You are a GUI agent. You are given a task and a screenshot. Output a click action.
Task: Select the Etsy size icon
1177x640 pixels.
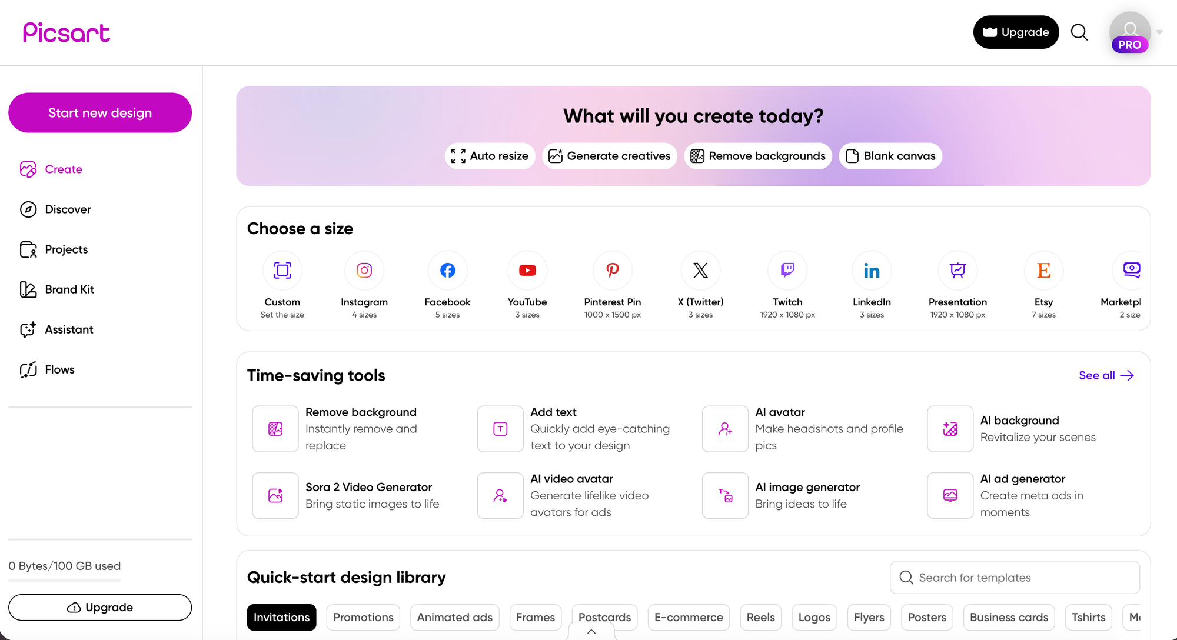(1043, 271)
